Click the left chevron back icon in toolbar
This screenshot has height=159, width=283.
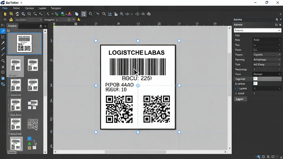(x=48, y=14)
